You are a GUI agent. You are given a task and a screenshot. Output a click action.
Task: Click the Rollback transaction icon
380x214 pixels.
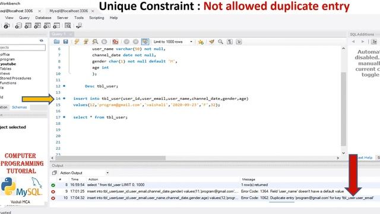(136, 42)
